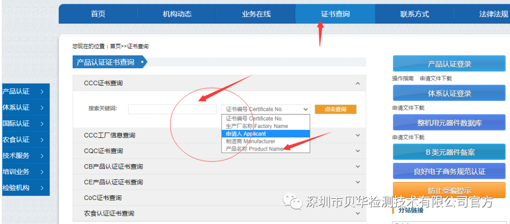This screenshot has width=510, height=224.
Task: Open 申请文件下载 link below 体系认证登录
Action: click(408, 108)
